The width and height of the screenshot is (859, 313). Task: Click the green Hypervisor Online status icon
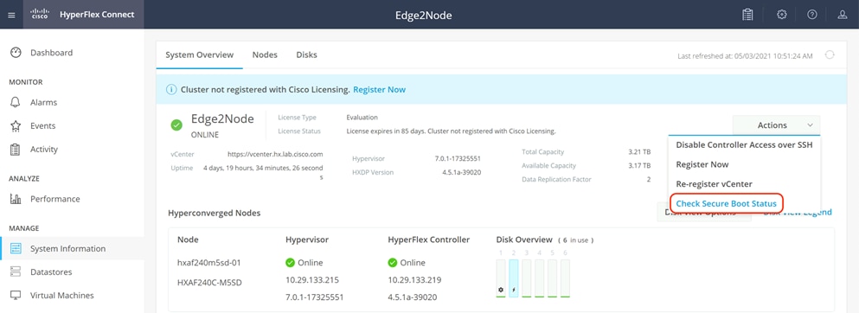coord(291,263)
